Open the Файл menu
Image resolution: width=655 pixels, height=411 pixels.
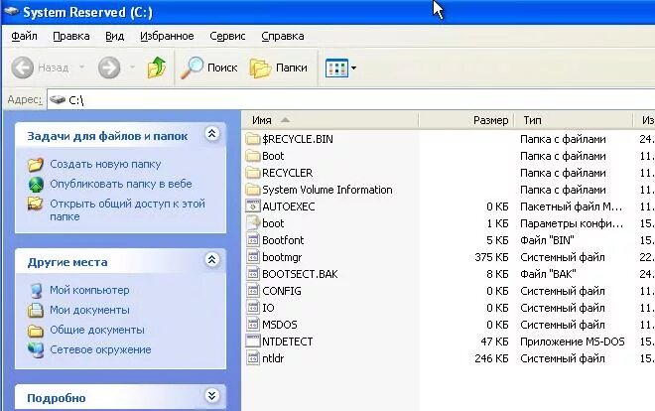tap(24, 36)
